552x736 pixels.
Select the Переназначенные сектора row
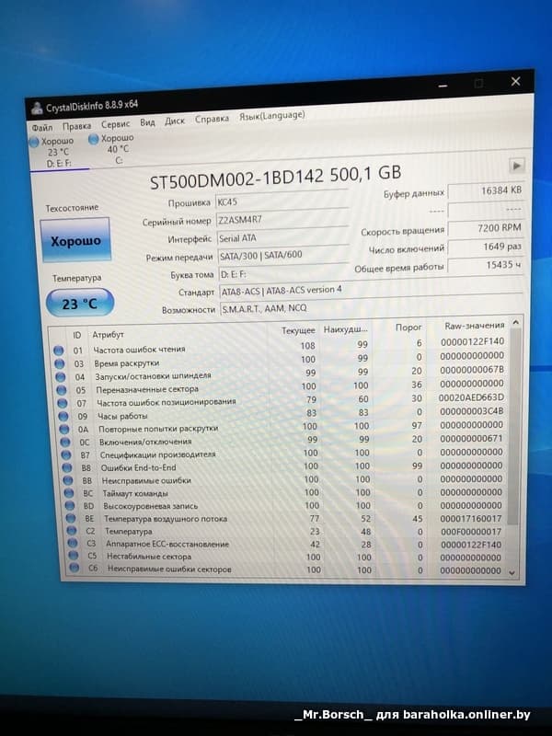283,386
